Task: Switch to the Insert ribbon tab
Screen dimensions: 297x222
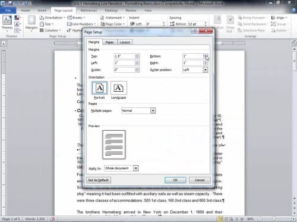Action: pyautogui.click(x=42, y=11)
